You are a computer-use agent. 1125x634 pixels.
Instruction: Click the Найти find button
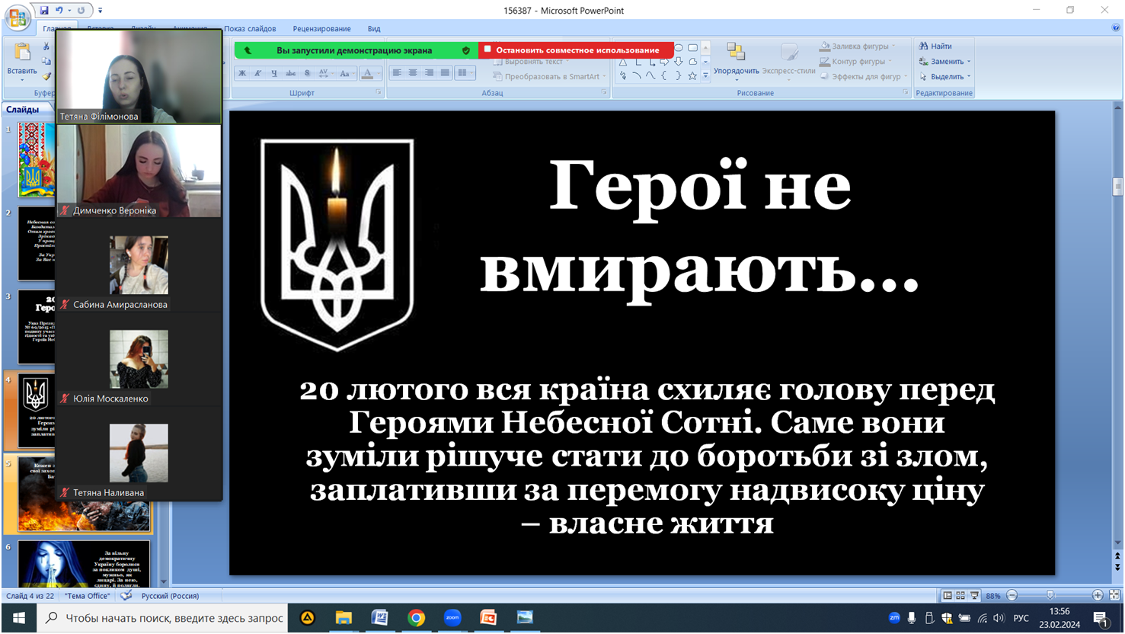pyautogui.click(x=935, y=46)
